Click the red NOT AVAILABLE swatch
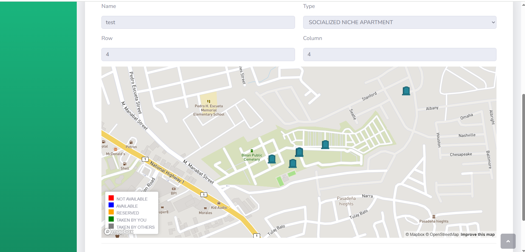Screen dimensions: 525x252 coord(111,198)
